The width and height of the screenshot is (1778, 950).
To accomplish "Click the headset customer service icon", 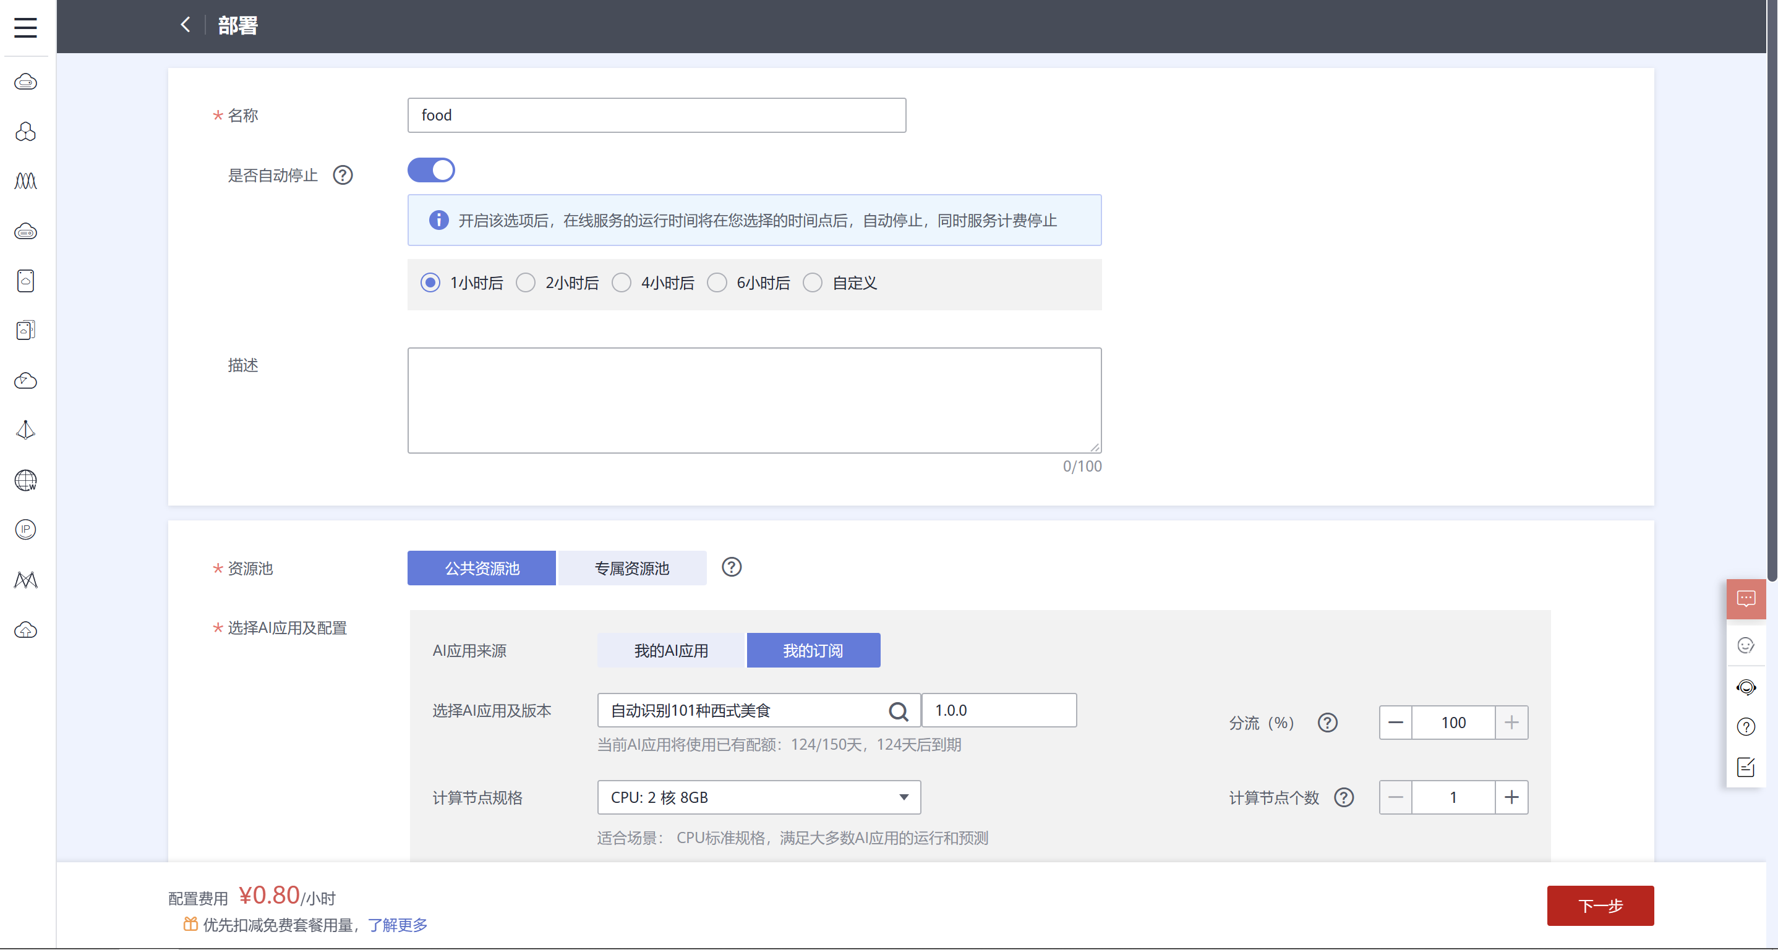I will 1746,687.
